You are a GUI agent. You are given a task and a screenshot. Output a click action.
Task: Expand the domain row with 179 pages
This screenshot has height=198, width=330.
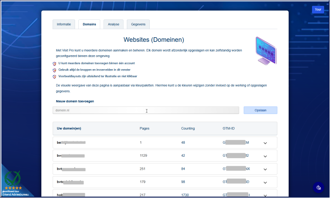click(x=265, y=182)
